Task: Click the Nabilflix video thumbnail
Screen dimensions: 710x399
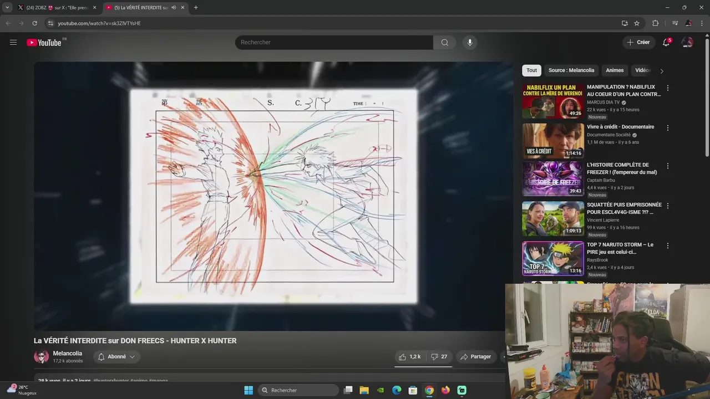Action: (553, 101)
